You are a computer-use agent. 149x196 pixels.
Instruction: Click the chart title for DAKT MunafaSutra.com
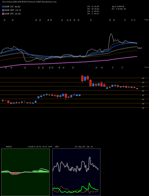29,2
